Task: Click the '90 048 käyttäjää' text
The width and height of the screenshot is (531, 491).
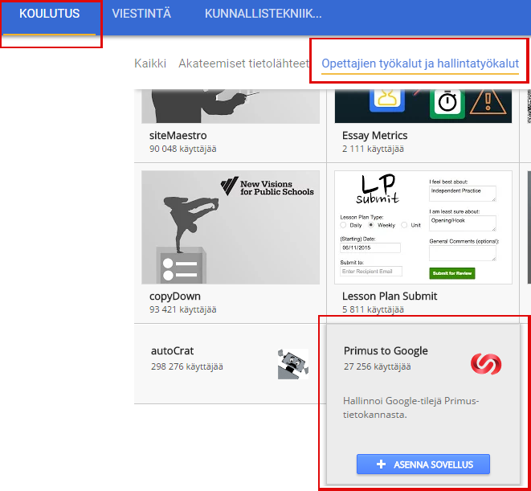Action: [x=183, y=149]
